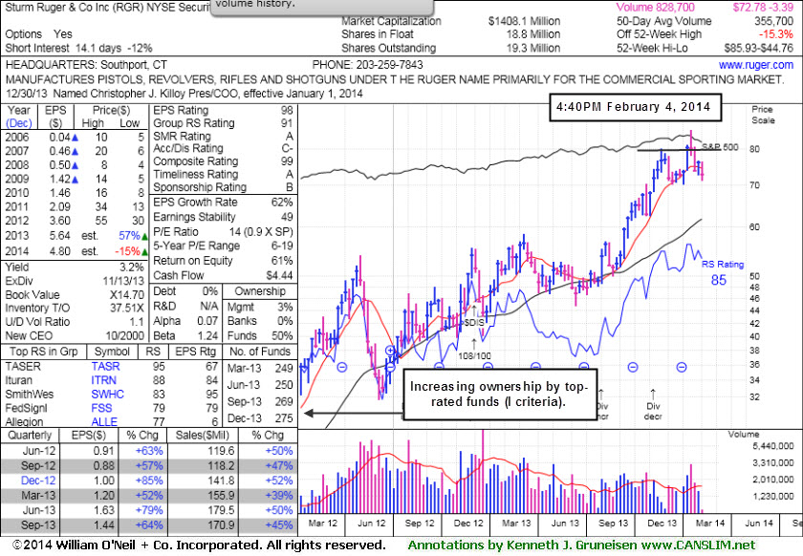The height and width of the screenshot is (556, 803).
Task: Click the green triangle beside -15% estimate
Action: point(144,252)
